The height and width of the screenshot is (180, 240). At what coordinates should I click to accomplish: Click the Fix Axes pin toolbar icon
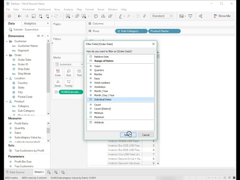(x=144, y=16)
